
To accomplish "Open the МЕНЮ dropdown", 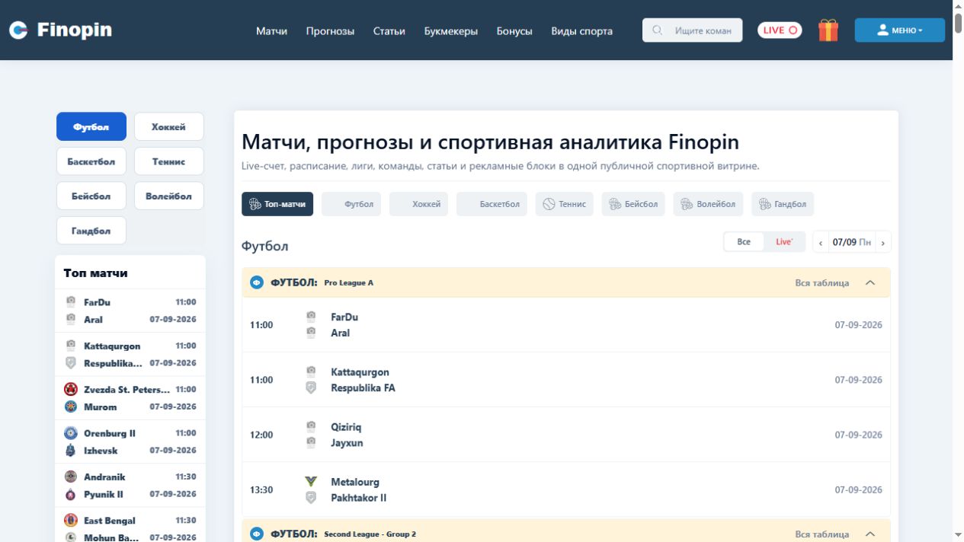I will tap(899, 30).
